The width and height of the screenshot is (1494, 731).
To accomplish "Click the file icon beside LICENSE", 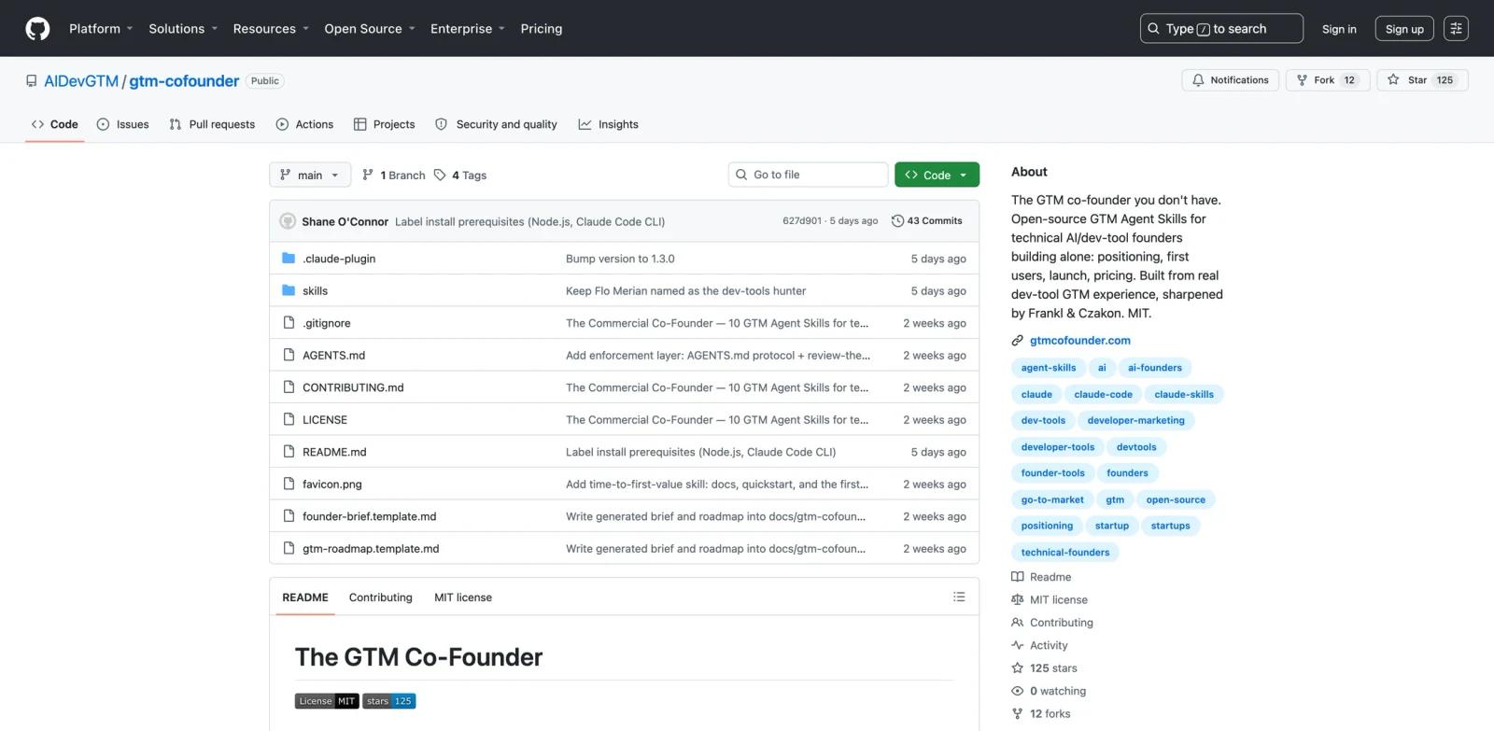I will coord(289,419).
